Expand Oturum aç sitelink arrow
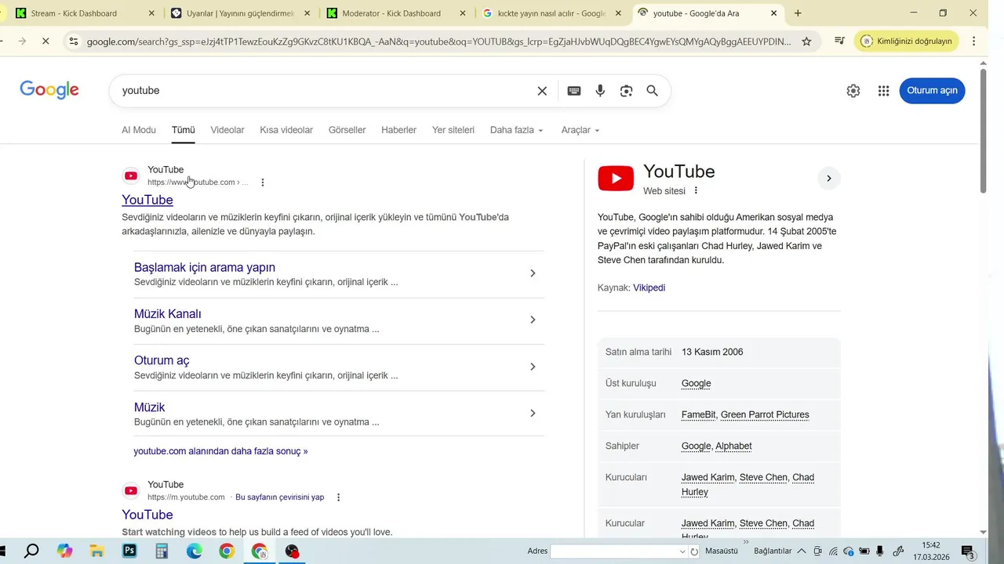Image resolution: width=1004 pixels, height=564 pixels. (533, 367)
